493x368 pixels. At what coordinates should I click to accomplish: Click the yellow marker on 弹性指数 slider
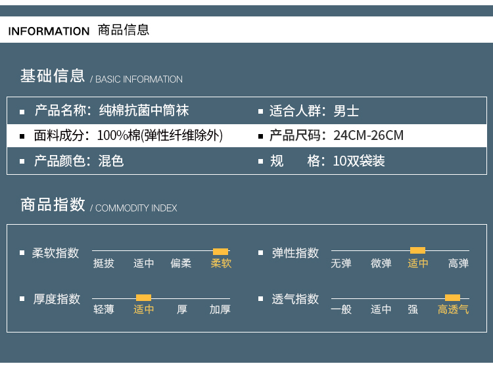coord(417,250)
